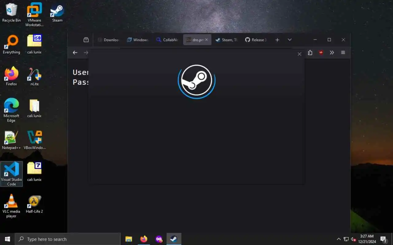Select the VLC media player desktop shortcut
The width and height of the screenshot is (393, 245).
click(x=11, y=206)
